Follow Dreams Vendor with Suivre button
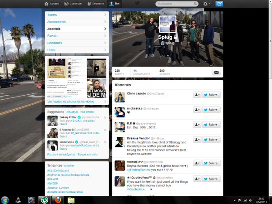Image resolution: width=272 pixels, height=204 pixels. tap(211, 140)
